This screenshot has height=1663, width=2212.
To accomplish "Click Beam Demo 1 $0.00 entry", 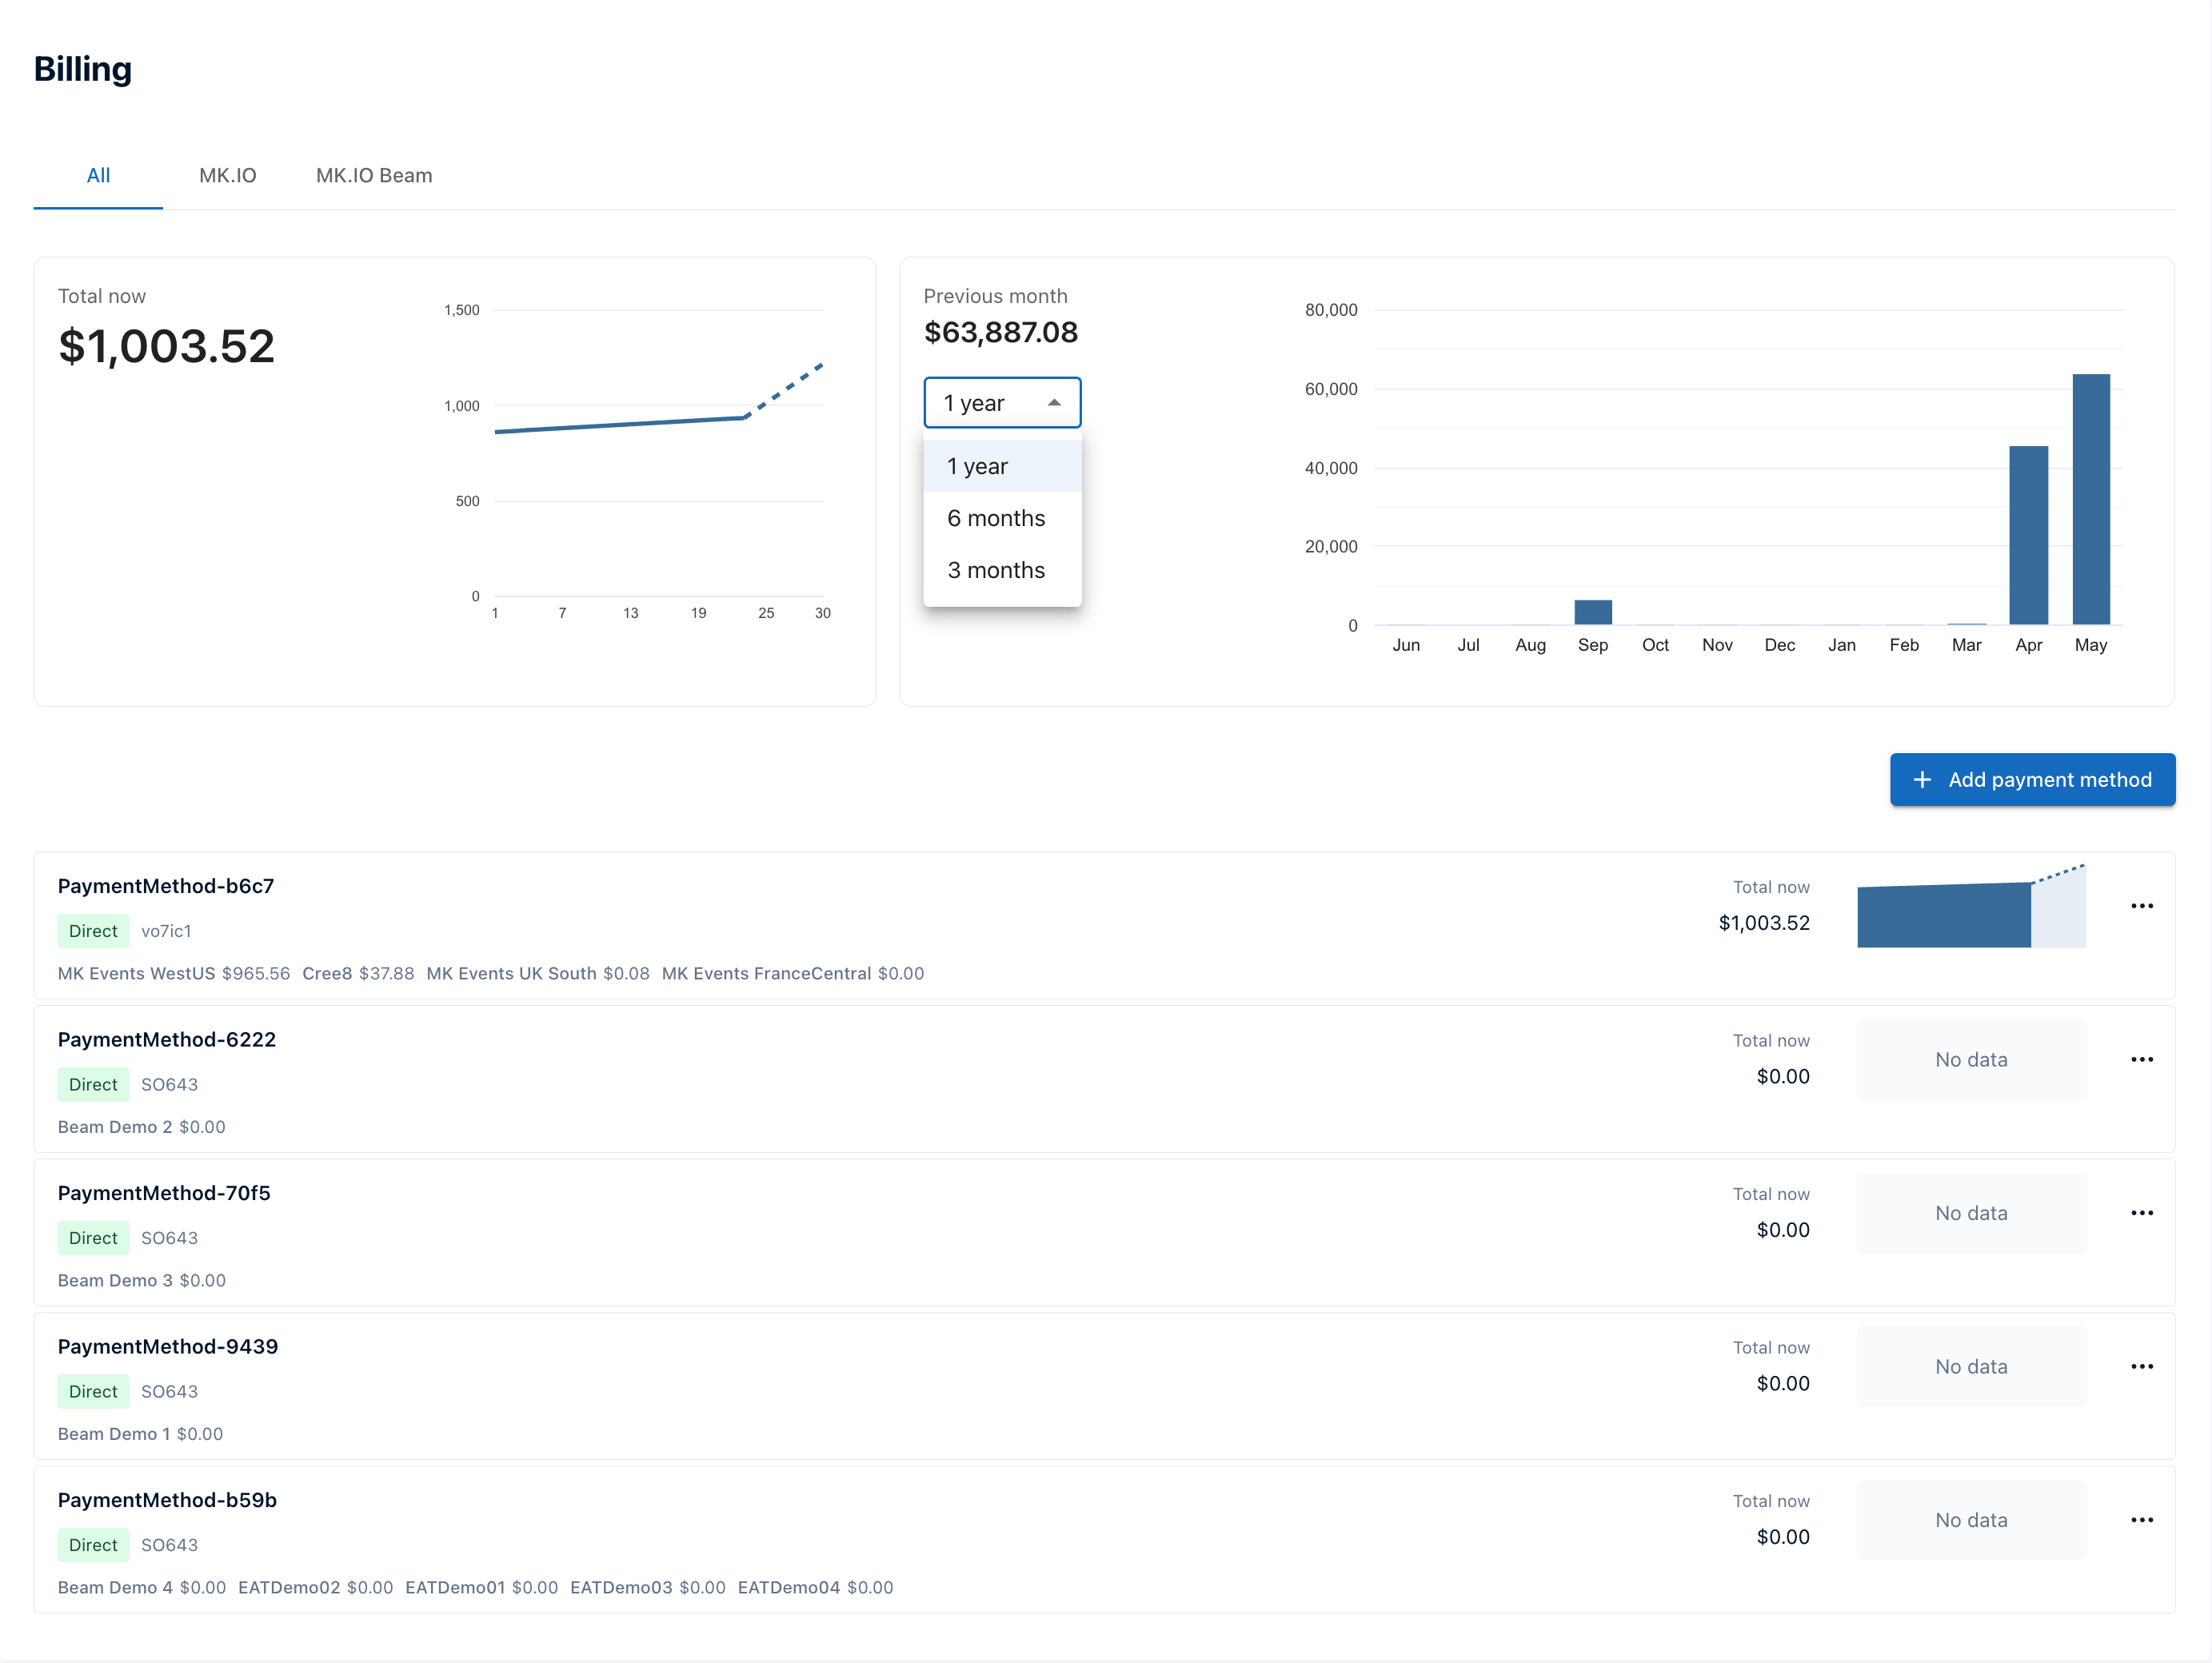I will [141, 1434].
